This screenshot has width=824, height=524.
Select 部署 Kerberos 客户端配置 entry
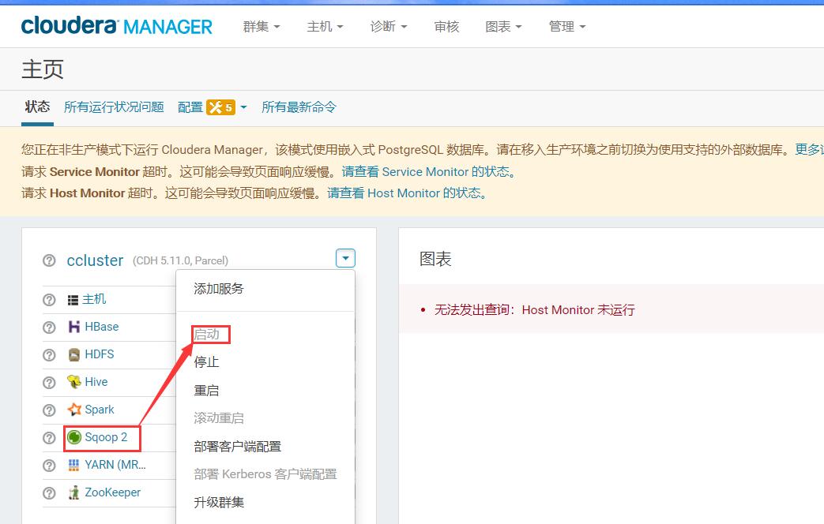click(x=265, y=474)
